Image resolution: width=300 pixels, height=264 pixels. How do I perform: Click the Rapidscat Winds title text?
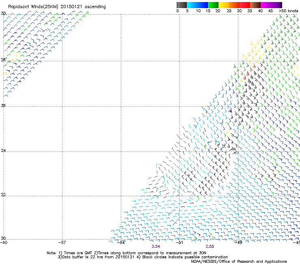[57, 7]
